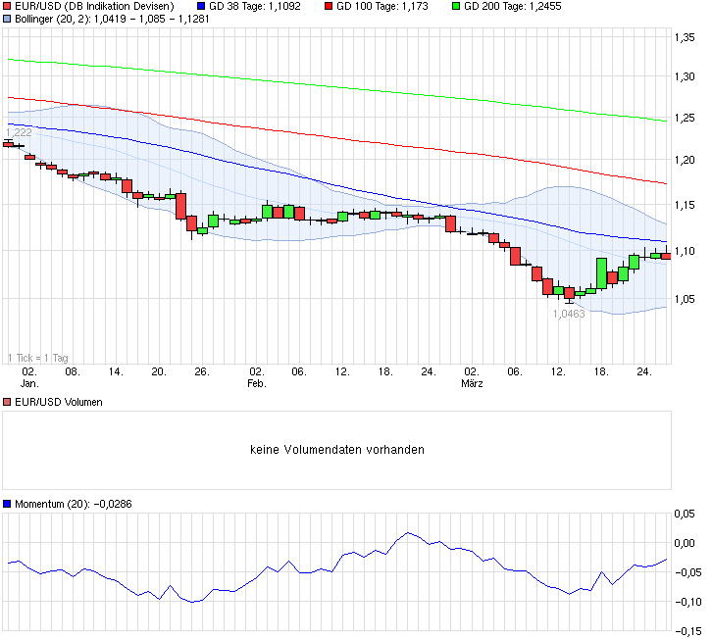Click the 'GD 200 Tage: 1,2455' label
This screenshot has height=639, width=712.
[x=513, y=6]
